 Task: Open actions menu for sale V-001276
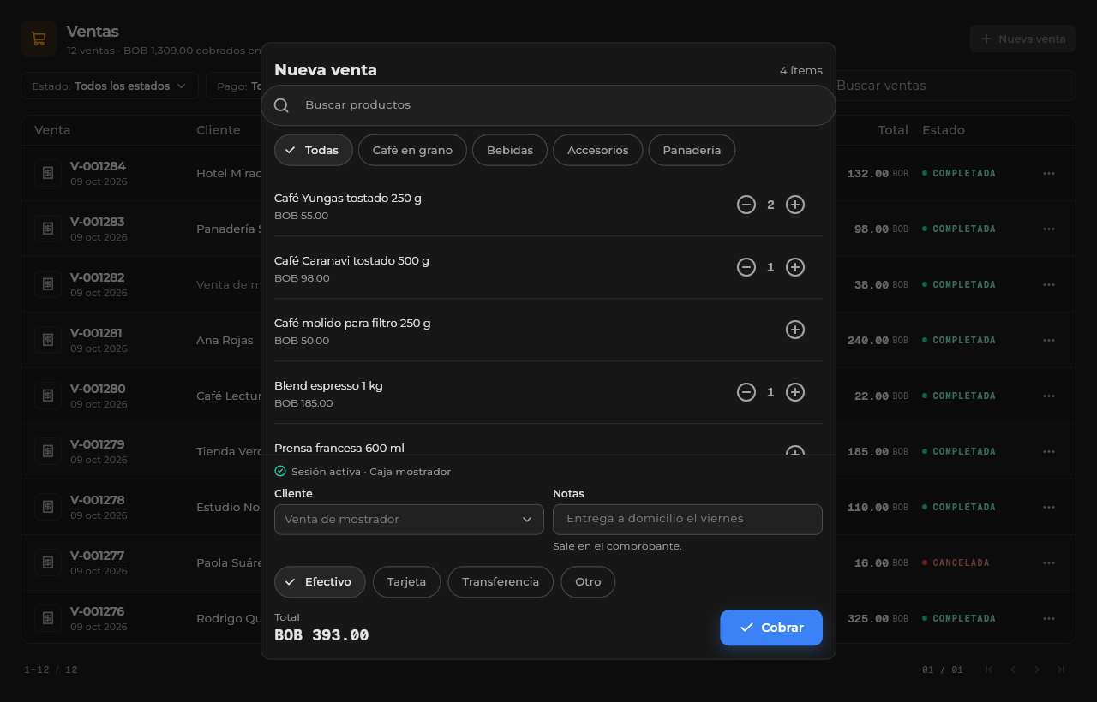(1049, 618)
